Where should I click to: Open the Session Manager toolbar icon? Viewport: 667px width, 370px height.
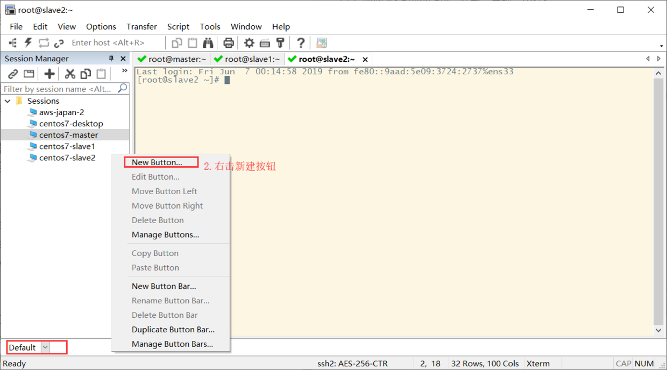coord(13,42)
